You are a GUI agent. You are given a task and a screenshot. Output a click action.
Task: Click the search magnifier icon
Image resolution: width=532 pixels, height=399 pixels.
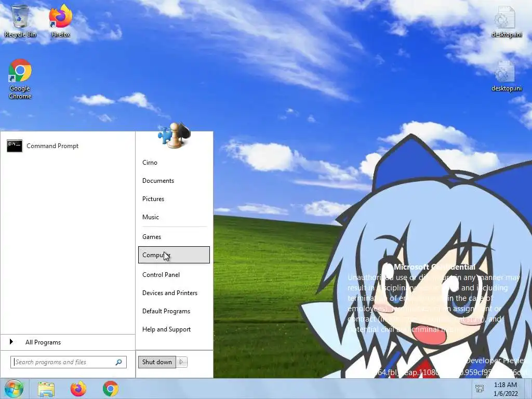(119, 362)
